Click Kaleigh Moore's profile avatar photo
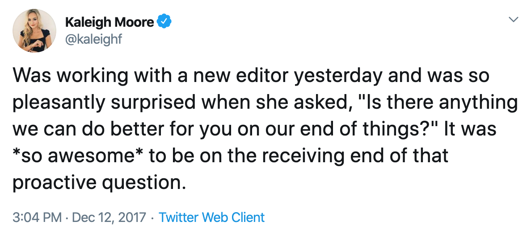 34,31
